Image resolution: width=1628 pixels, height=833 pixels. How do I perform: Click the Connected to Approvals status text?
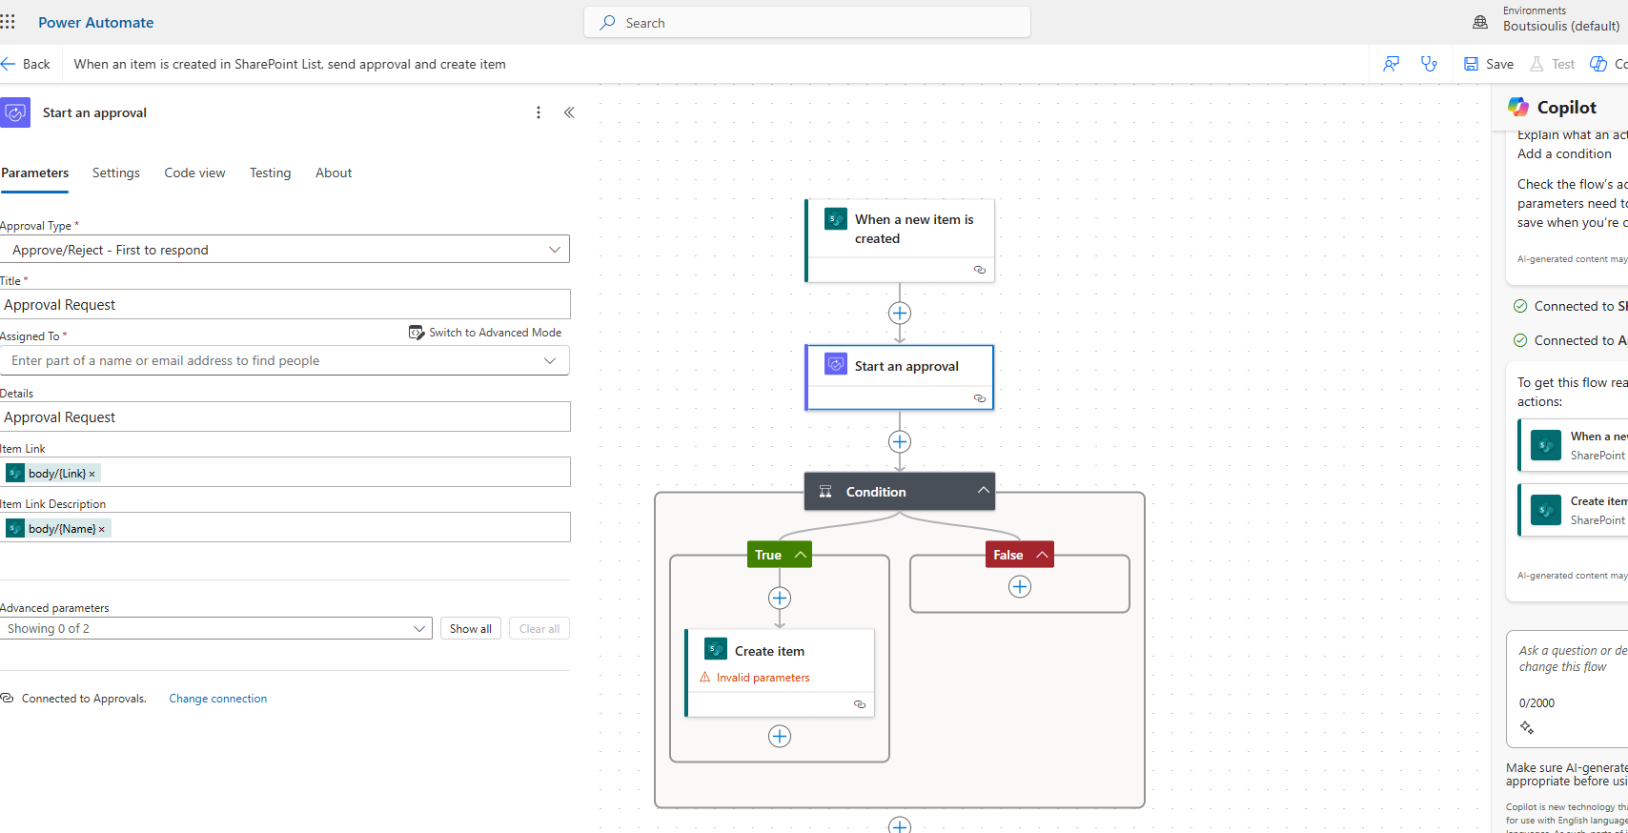(84, 699)
